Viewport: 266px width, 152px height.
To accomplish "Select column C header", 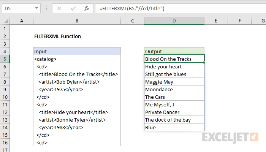I will [133, 21].
